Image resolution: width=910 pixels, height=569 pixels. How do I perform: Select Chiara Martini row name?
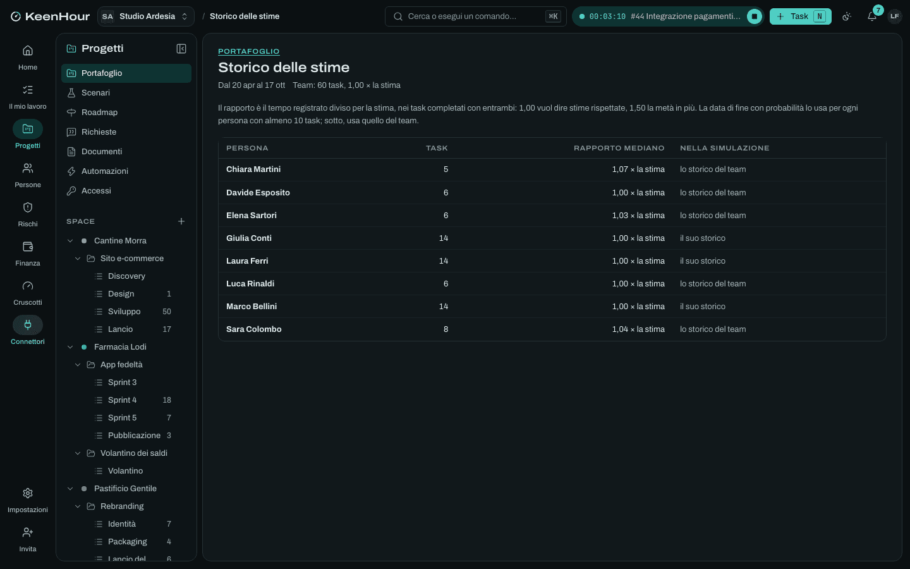click(x=253, y=169)
